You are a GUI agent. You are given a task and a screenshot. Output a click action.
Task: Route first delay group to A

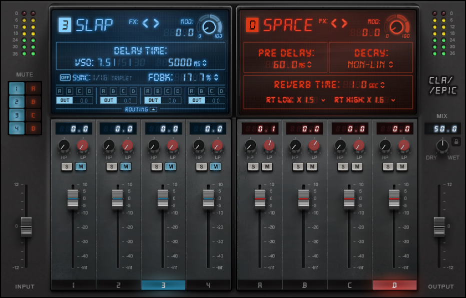60,91
